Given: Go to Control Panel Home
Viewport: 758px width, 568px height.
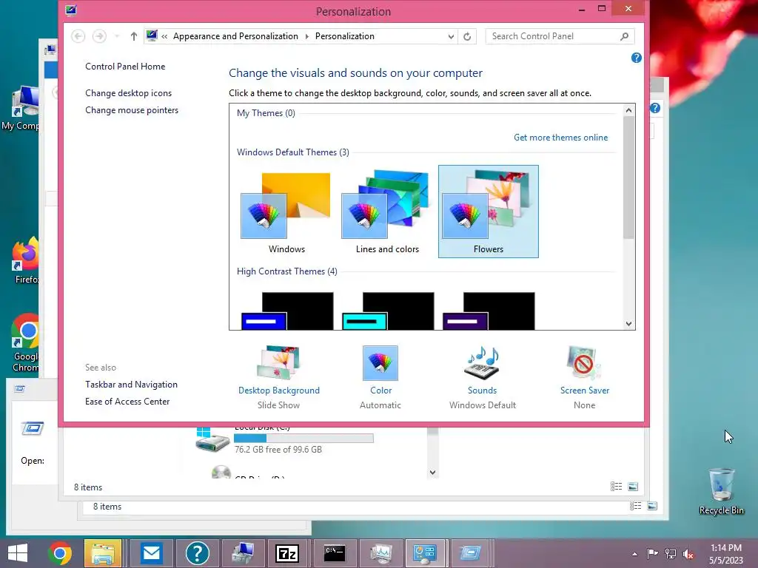Looking at the screenshot, I should point(125,67).
